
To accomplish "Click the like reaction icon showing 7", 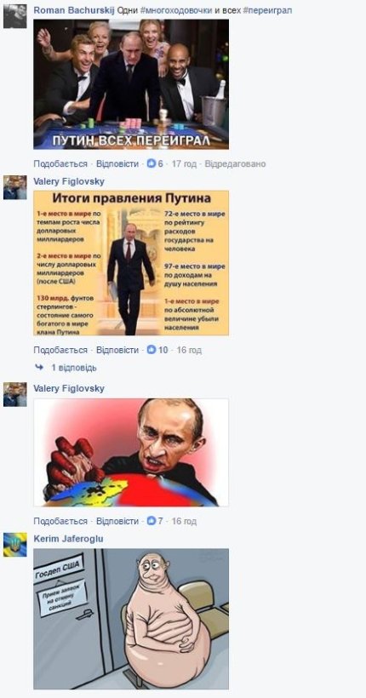I will (x=152, y=521).
